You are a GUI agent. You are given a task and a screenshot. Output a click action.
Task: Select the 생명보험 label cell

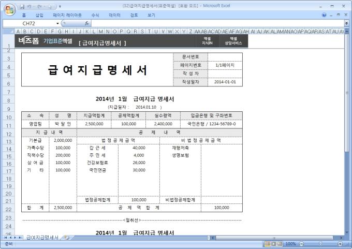[180, 155]
